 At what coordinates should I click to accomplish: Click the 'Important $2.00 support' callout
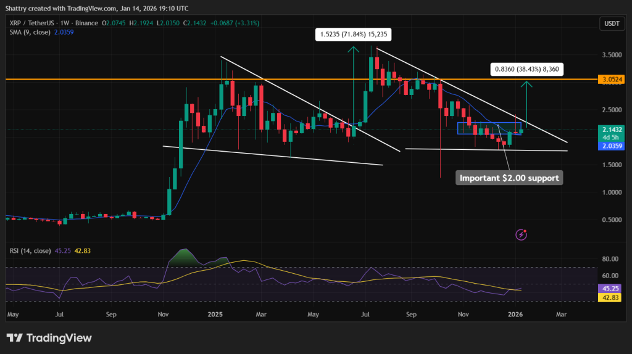tap(509, 178)
